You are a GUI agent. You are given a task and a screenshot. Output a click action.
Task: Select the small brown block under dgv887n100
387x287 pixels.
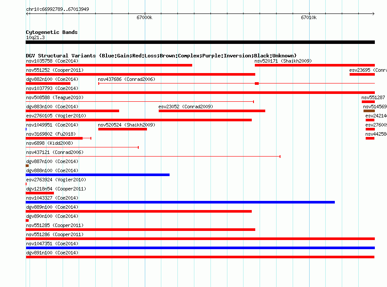[x=27, y=166]
